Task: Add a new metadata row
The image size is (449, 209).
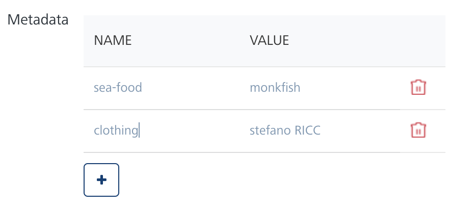Action: pos(101,179)
